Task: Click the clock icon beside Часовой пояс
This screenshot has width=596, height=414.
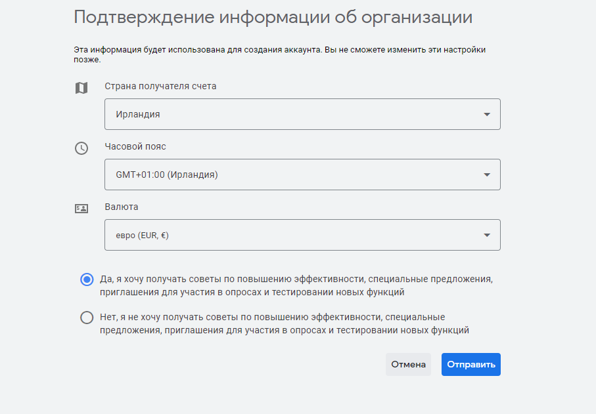Action: (81, 148)
